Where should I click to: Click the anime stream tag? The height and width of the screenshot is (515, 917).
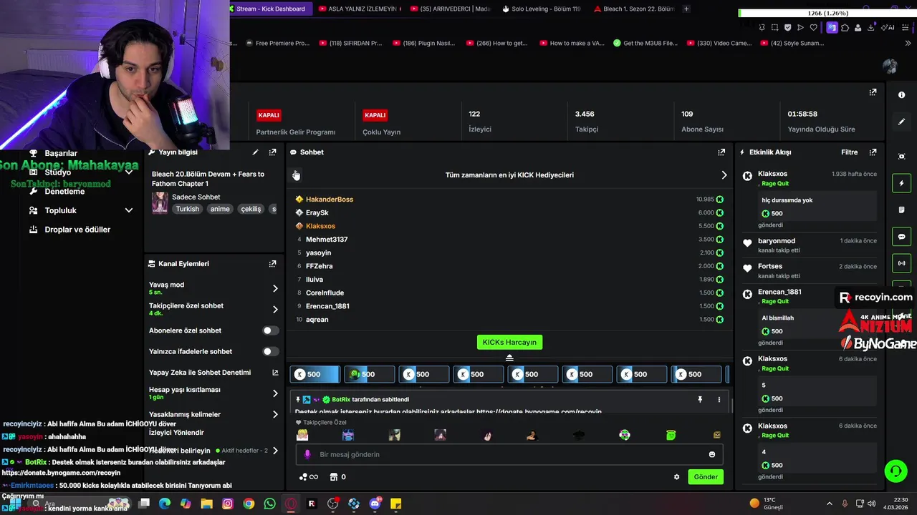220,209
